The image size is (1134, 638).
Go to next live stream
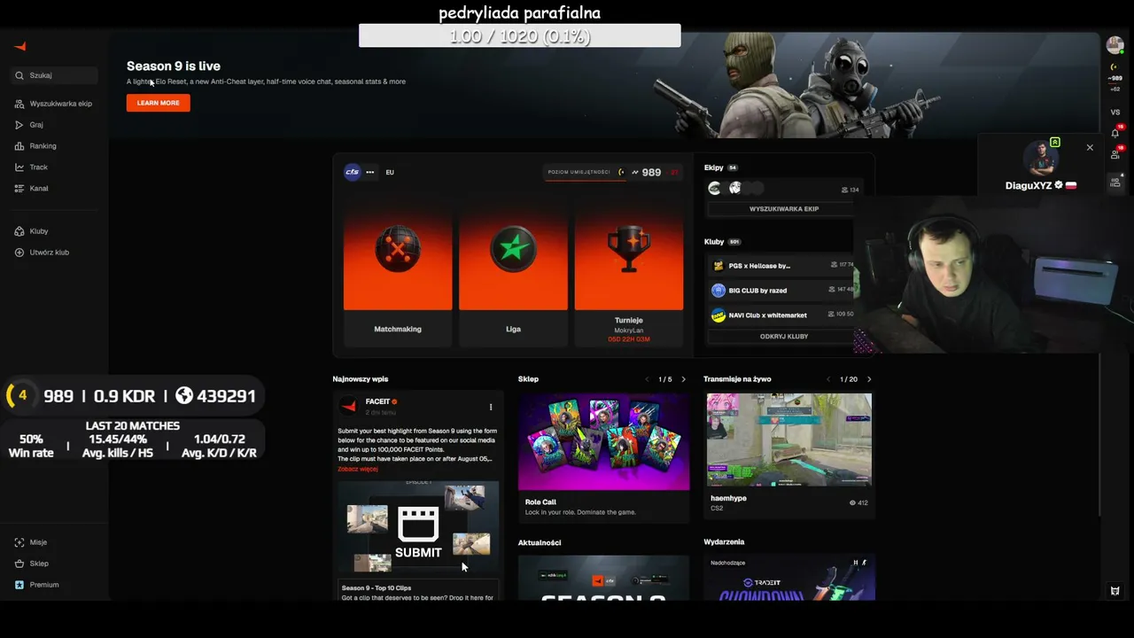point(869,379)
